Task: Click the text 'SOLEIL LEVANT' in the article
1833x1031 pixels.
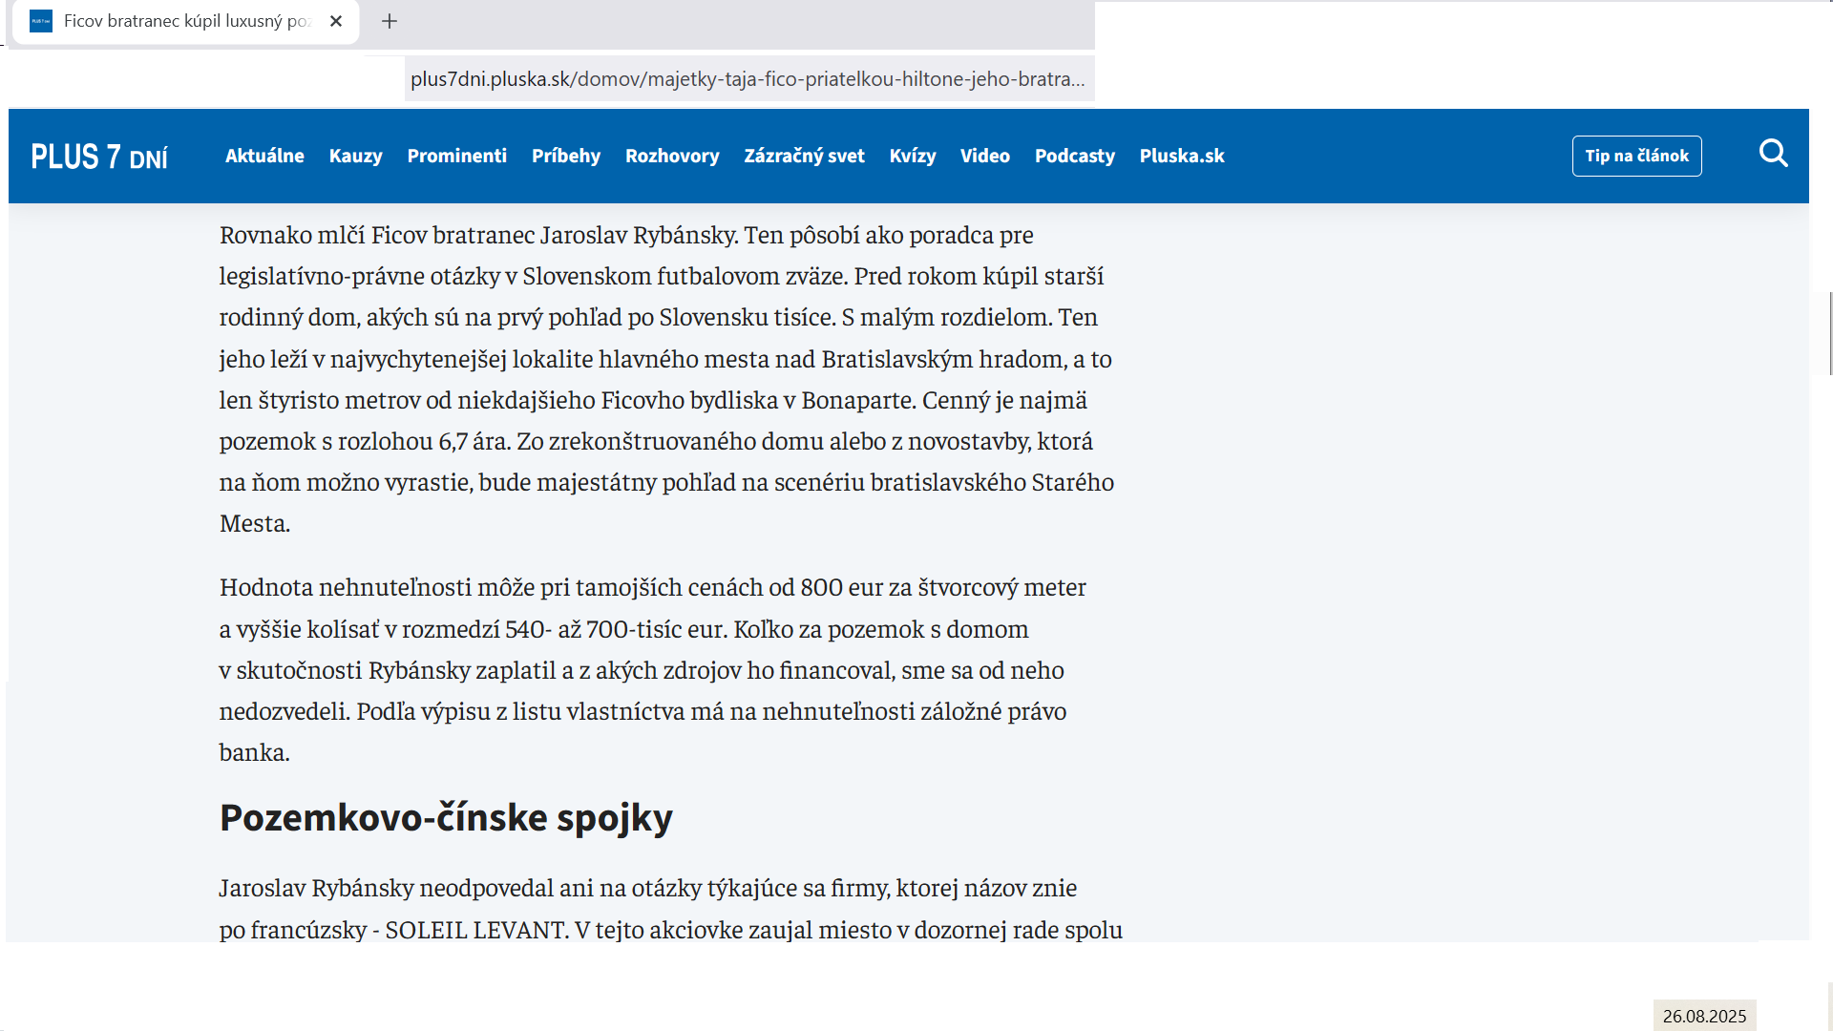Action: pos(475,930)
